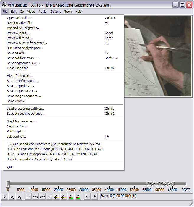Play input preview button in toolbar
Screen dimensions: 194x207
[x=12, y=196]
